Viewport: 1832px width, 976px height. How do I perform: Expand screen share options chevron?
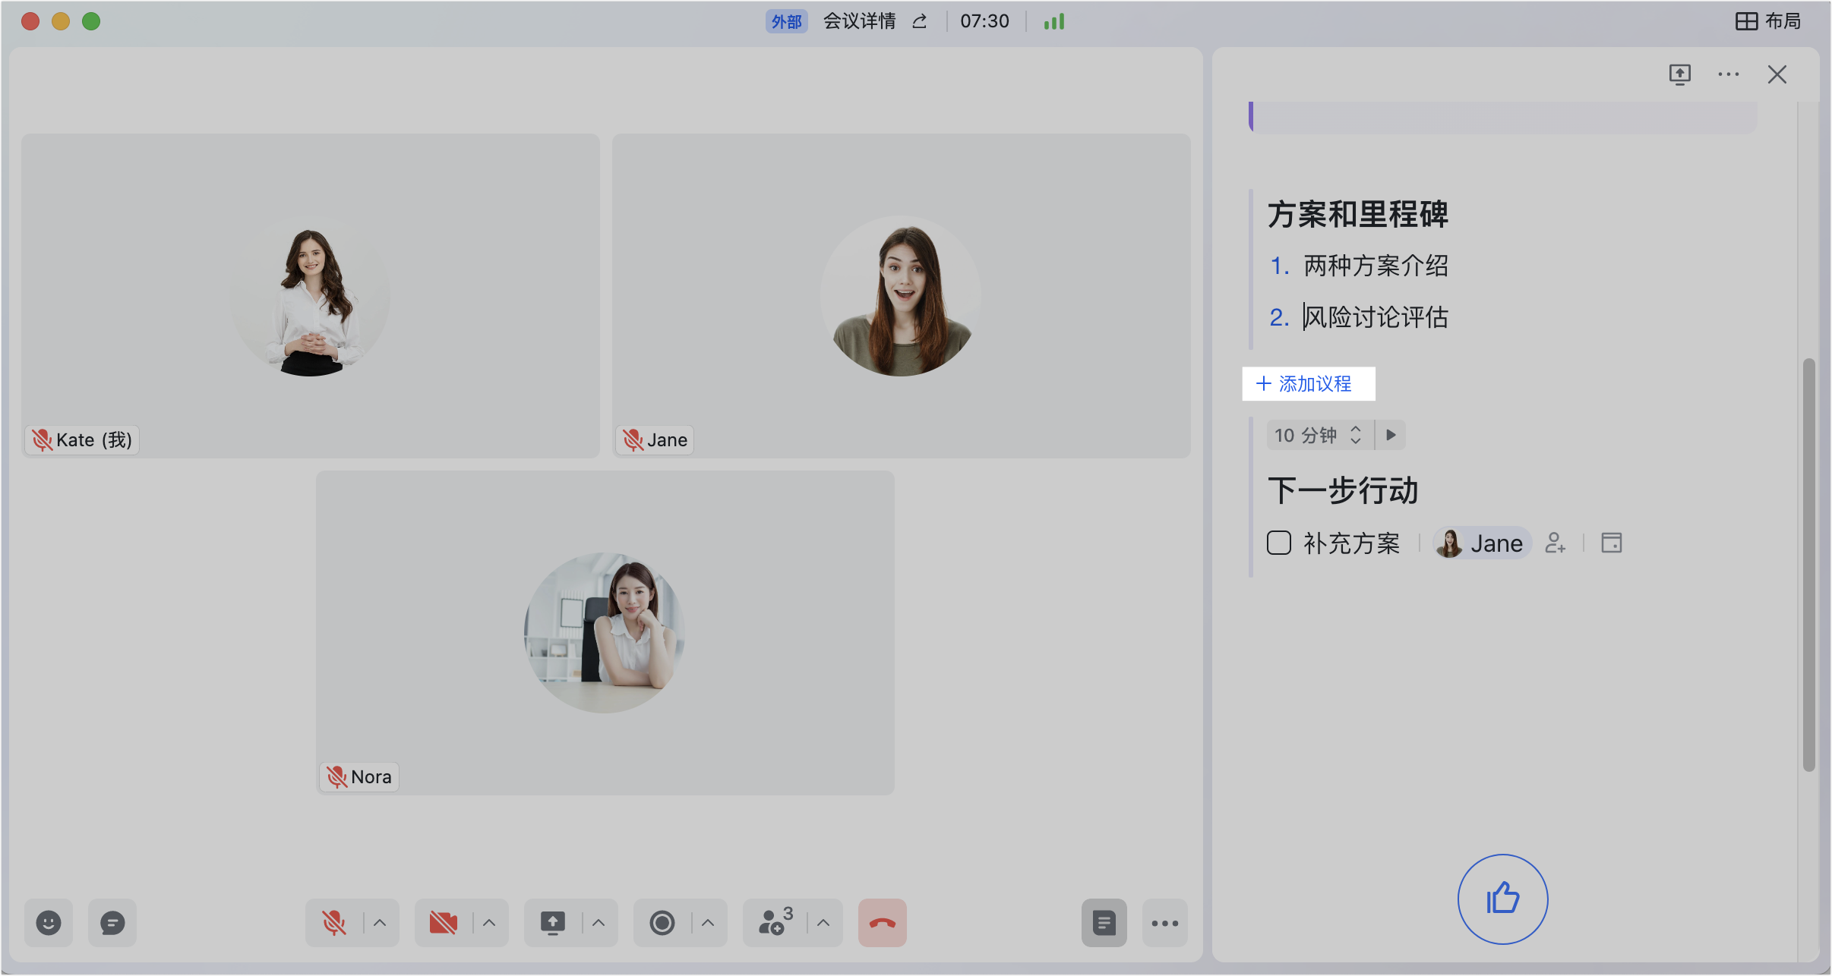click(599, 923)
